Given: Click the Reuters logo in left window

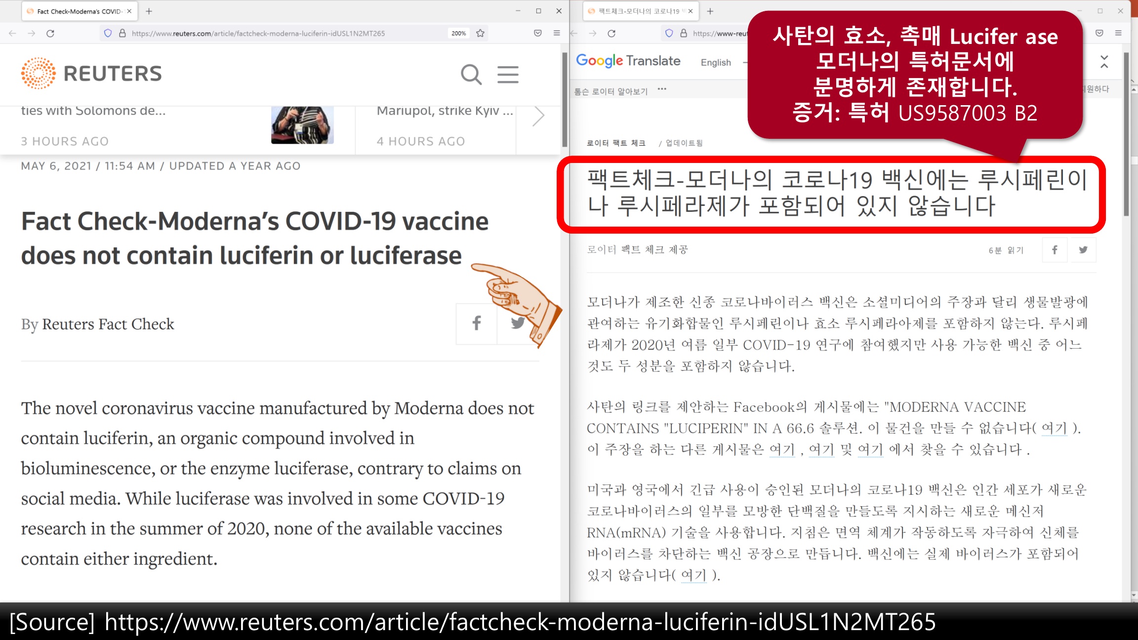Looking at the screenshot, I should tap(91, 73).
